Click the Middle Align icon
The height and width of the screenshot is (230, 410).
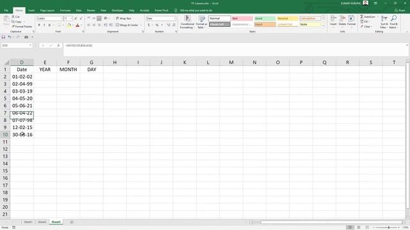click(94, 19)
